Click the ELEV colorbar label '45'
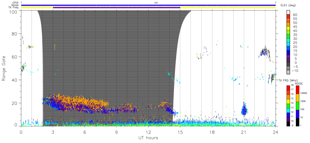Viewport: 310px width, 143px height. [295, 27]
